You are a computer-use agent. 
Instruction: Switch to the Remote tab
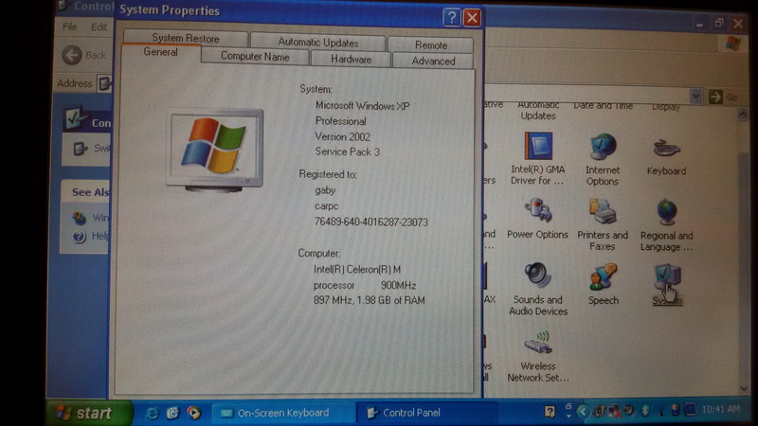[431, 45]
